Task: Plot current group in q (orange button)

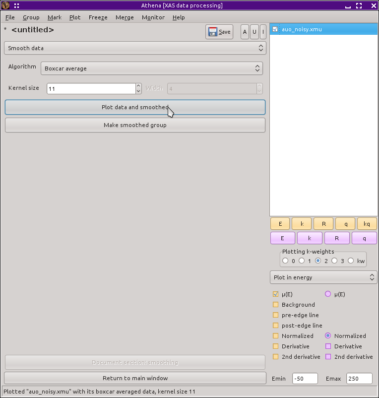Action: click(345, 224)
